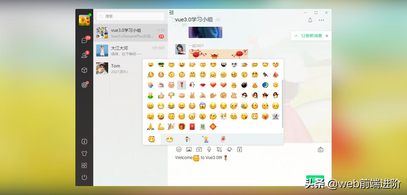Open the chat options ellipsis menu
407x195 pixels.
(x=321, y=20)
